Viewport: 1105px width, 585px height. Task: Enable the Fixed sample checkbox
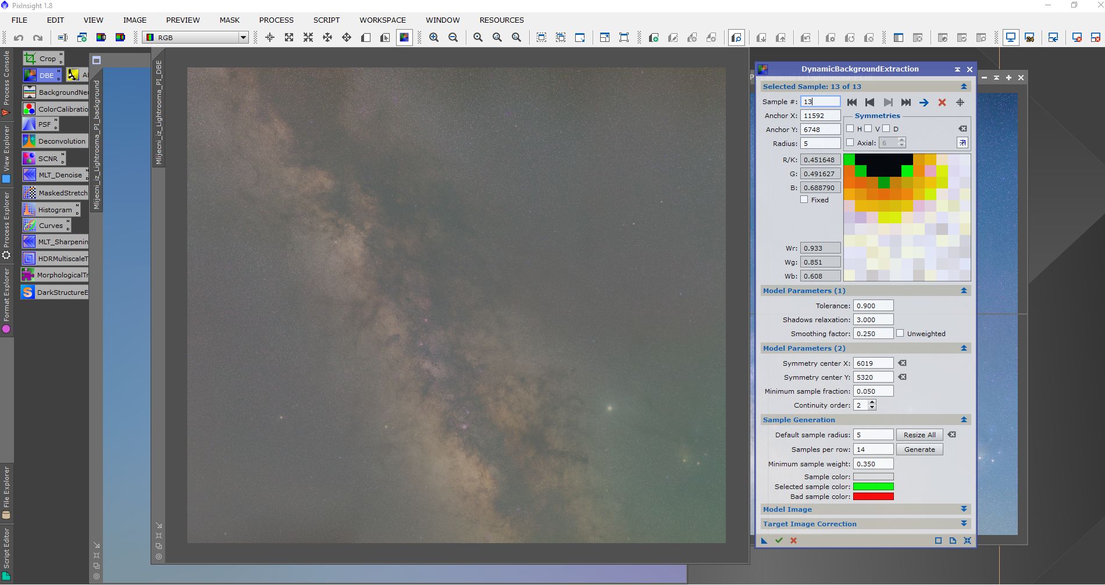click(x=804, y=199)
